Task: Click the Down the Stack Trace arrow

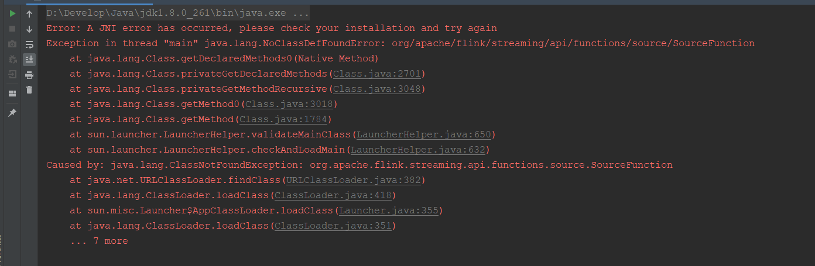Action: [x=29, y=29]
